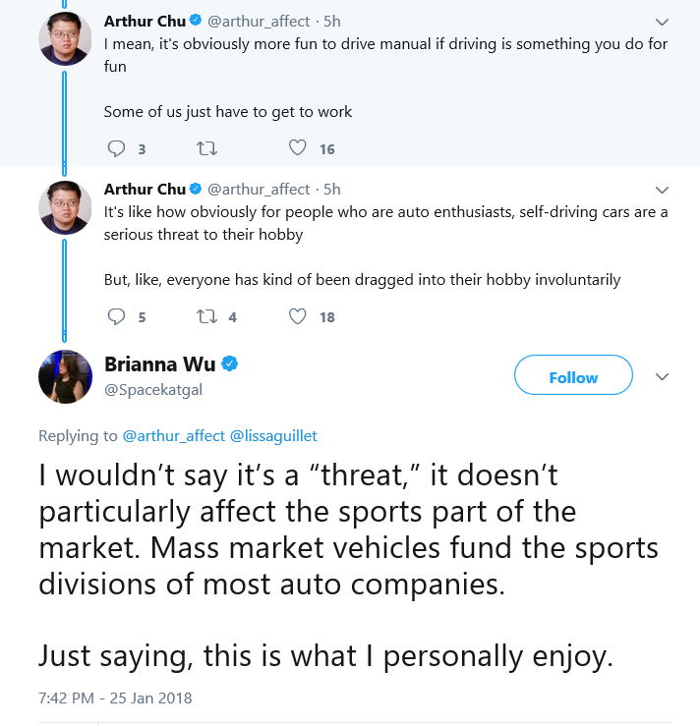Reply to the 'auto enthusiasts' tweet
This screenshot has height=726, width=700.
(x=116, y=316)
